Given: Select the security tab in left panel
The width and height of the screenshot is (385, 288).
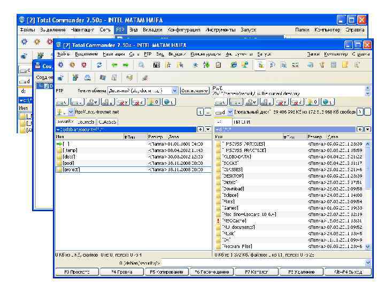Looking at the screenshot, I should pos(65,122).
